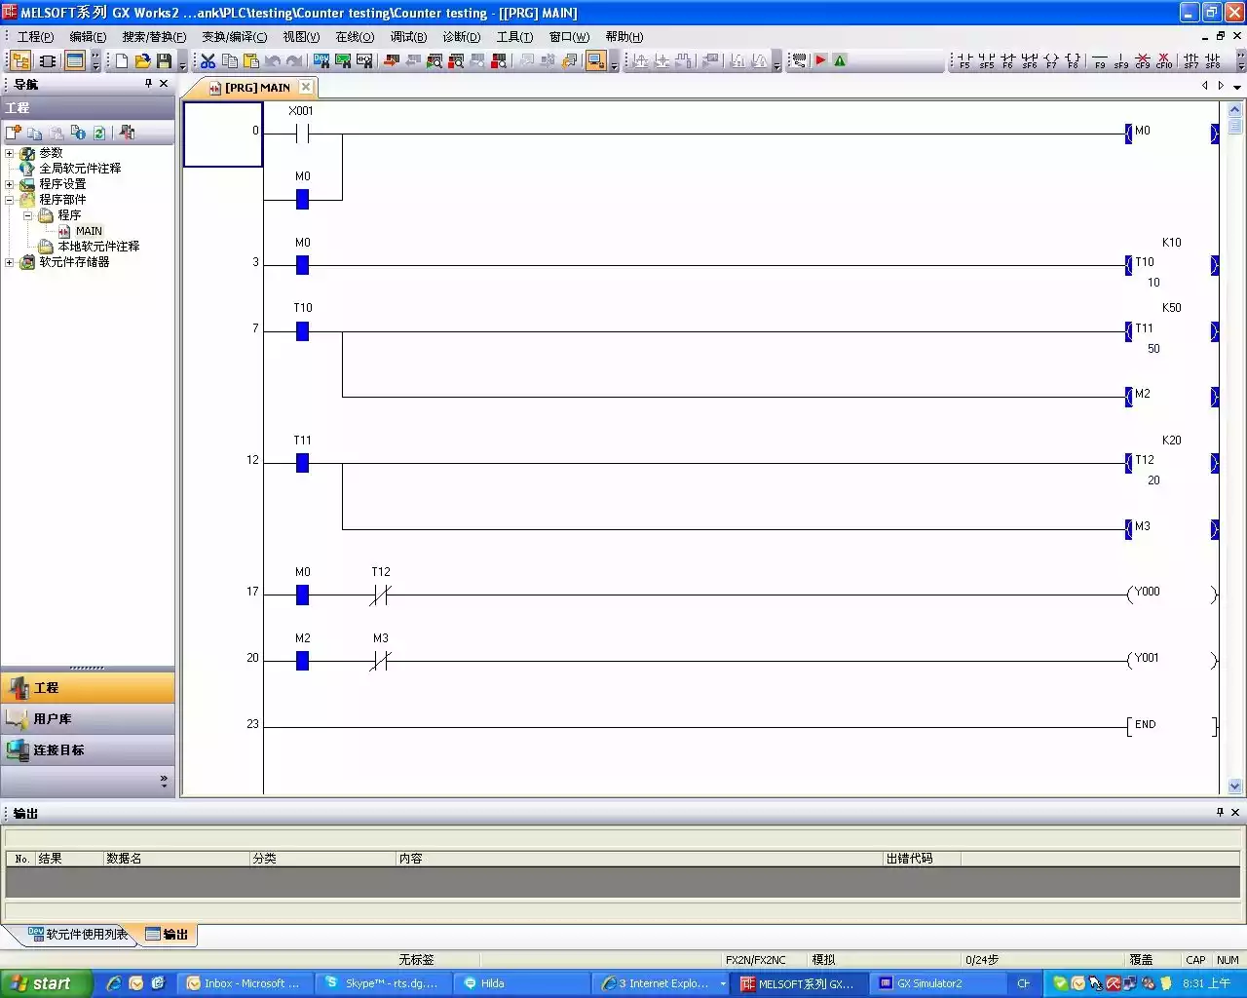Expand the 参数 tree node

(x=10, y=153)
